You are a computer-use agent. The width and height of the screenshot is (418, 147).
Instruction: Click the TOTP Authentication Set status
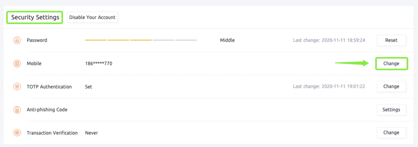pos(89,87)
